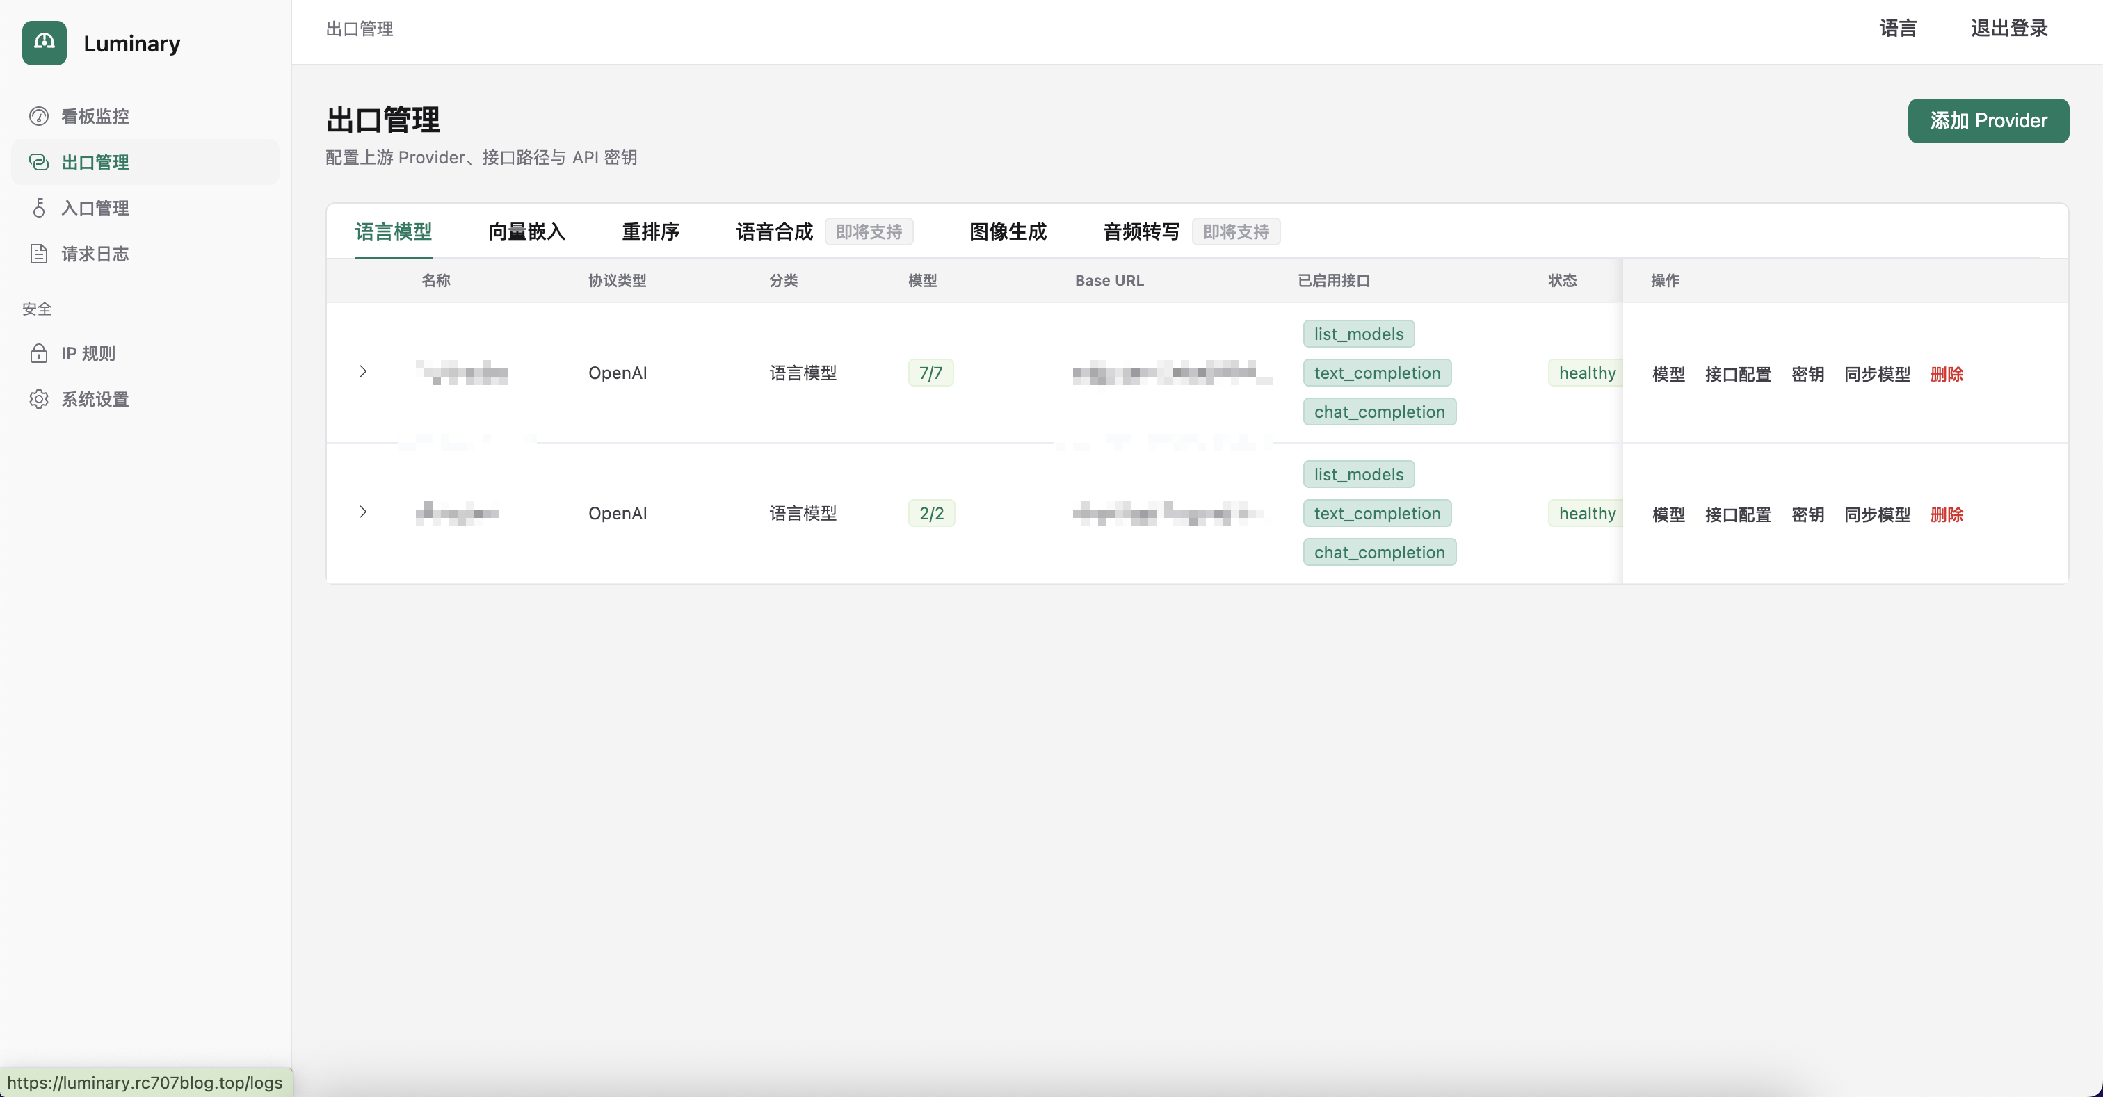Switch to the 语言模型 tab
This screenshot has height=1097, width=2103.
394,231
